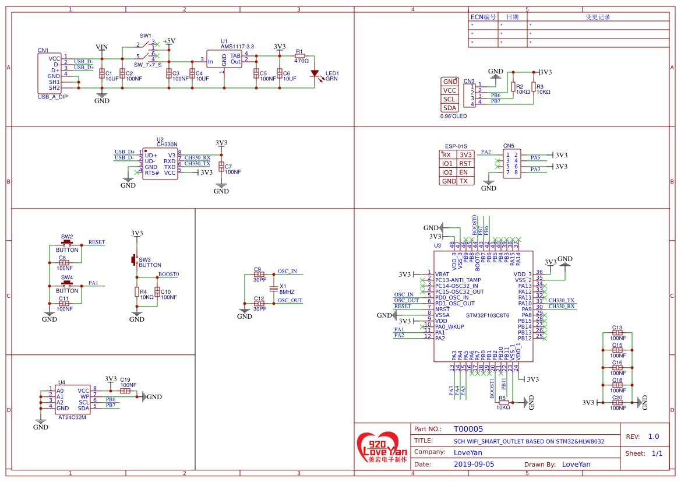Click capacitor C9 30PF symbol
The image size is (681, 482).
point(259,275)
